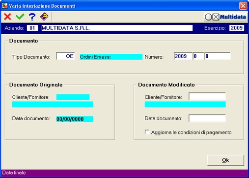Click the last Numero document number field
Image resolution: width=249 pixels, height=178 pixels.
218,56
